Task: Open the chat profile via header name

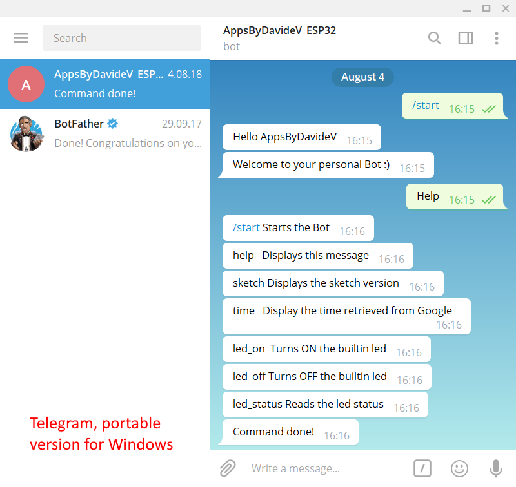Action: tap(279, 30)
